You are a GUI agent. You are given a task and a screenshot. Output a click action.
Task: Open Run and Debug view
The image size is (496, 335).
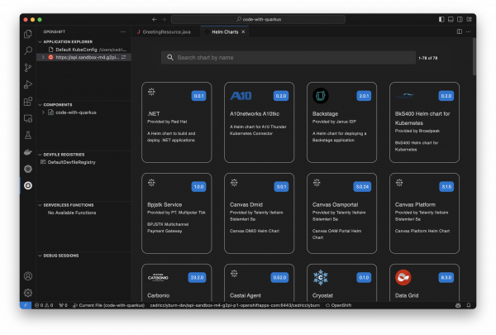tap(28, 84)
